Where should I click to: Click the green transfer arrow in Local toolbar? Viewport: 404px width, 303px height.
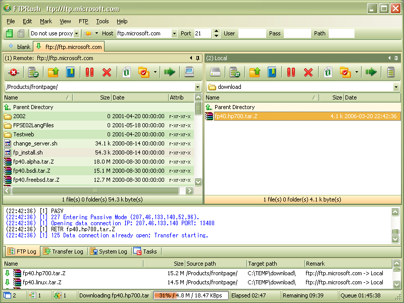click(371, 72)
